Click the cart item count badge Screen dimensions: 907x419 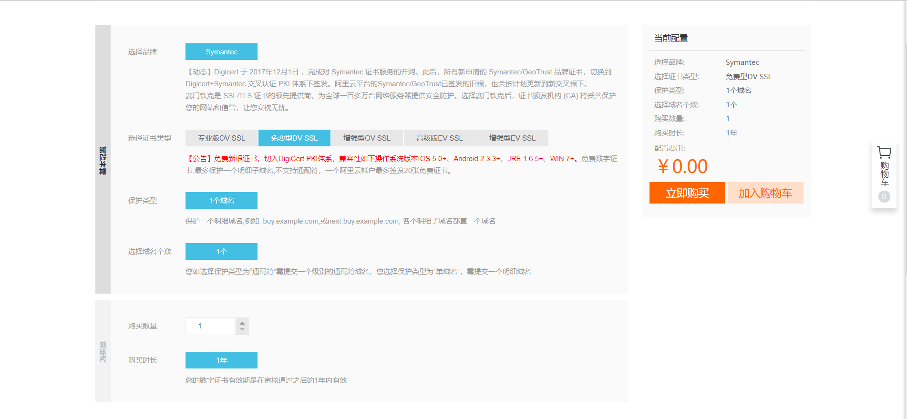884,196
